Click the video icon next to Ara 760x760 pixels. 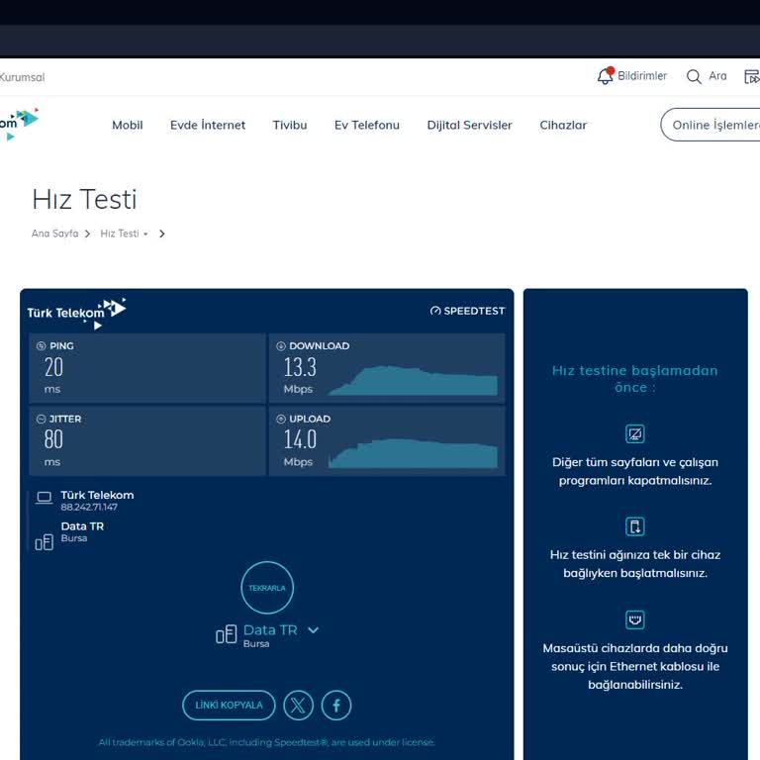[x=752, y=76]
